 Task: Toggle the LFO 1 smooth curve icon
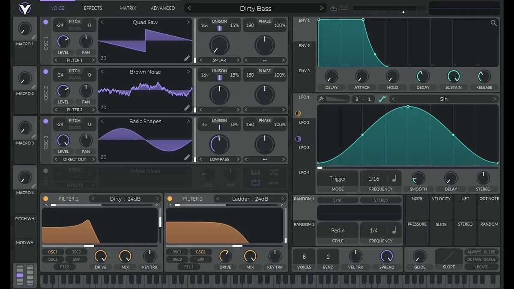coord(382,99)
